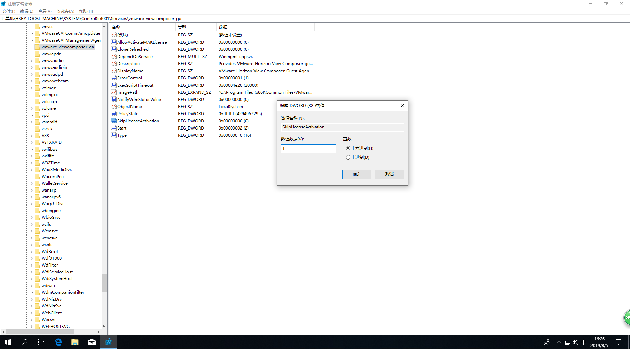The width and height of the screenshot is (630, 349).
Task: Click the tree pane vertical scrollbar thumb
Action: tap(104, 283)
